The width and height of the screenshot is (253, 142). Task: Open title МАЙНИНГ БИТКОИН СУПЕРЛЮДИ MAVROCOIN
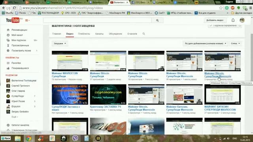(220, 108)
